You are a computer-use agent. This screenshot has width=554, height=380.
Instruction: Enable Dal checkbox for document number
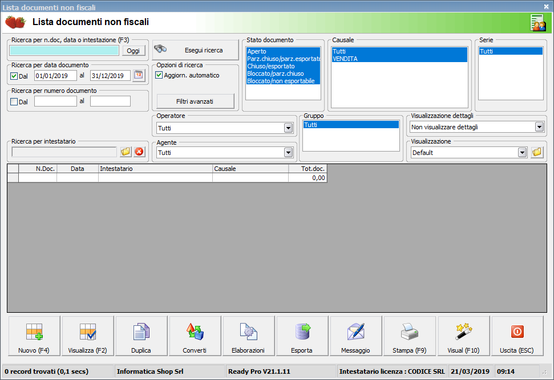point(14,101)
